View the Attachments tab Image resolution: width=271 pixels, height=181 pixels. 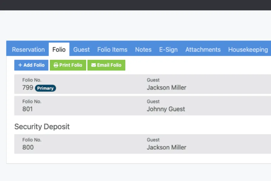point(203,50)
